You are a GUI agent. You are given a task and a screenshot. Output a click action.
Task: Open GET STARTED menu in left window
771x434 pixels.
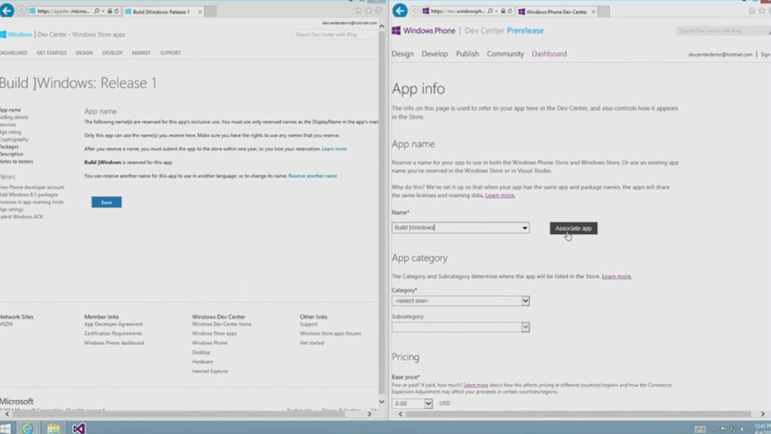point(51,53)
